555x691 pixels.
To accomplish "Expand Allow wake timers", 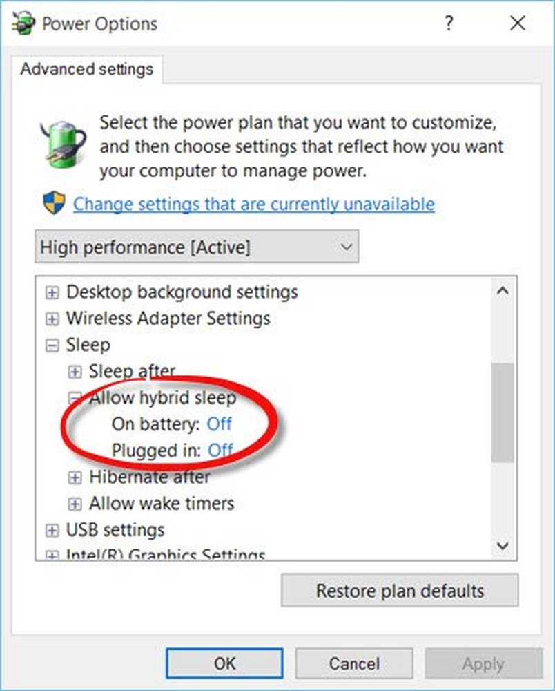I will click(75, 504).
